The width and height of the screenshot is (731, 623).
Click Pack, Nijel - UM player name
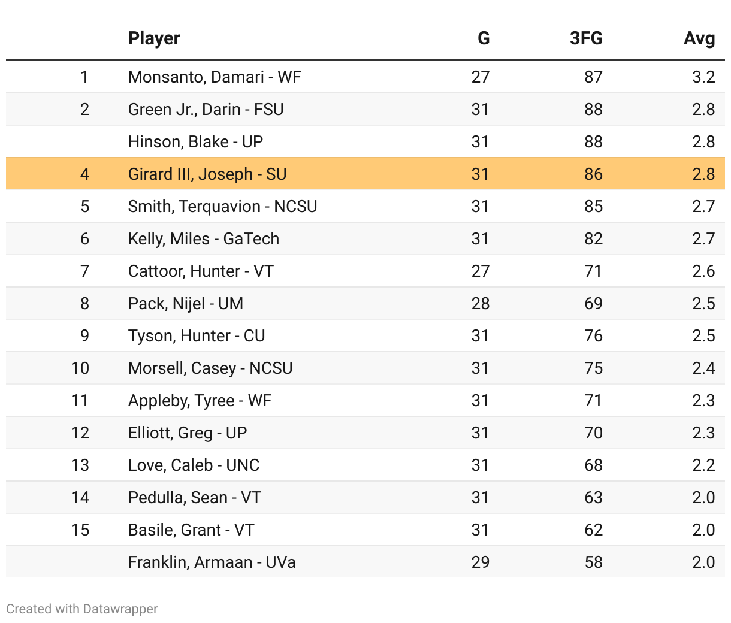(x=186, y=304)
